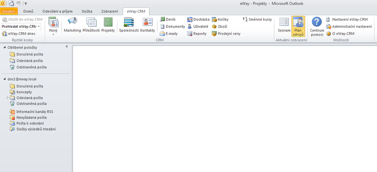
Task: Open Složky výsledků hledání folder
Action: point(33,129)
